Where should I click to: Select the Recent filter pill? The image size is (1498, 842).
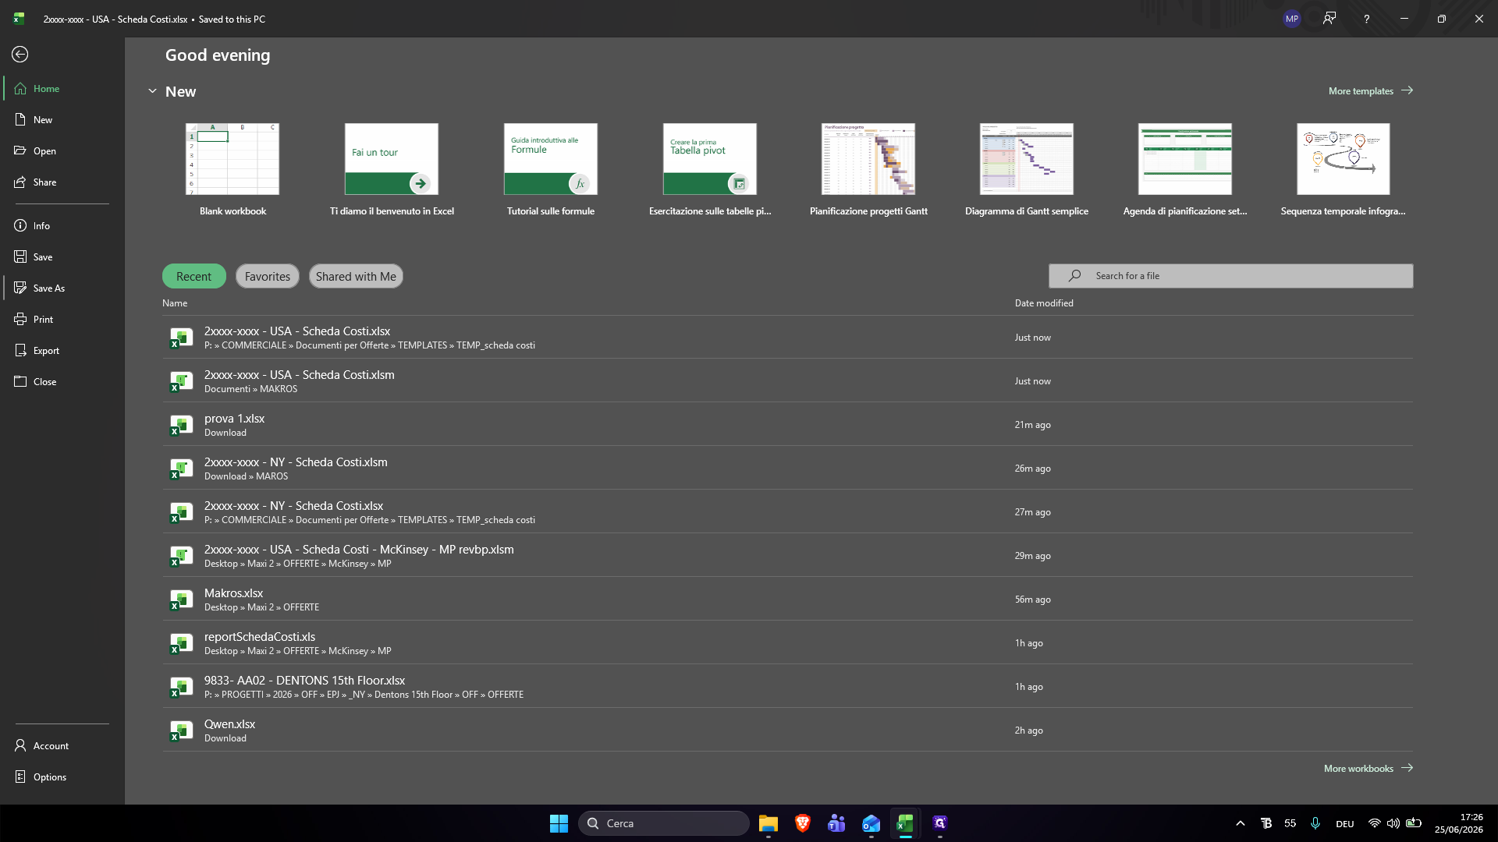(194, 276)
